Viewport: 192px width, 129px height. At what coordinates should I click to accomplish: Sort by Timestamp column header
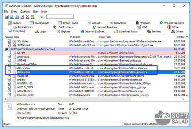click(180, 37)
